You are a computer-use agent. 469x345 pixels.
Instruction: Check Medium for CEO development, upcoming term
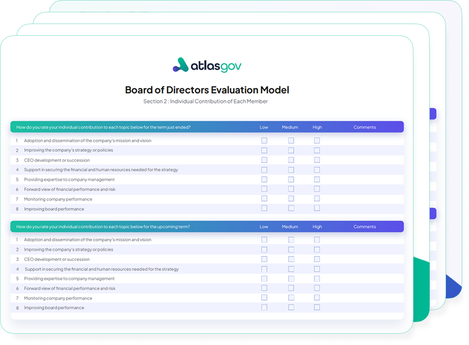coord(291,259)
